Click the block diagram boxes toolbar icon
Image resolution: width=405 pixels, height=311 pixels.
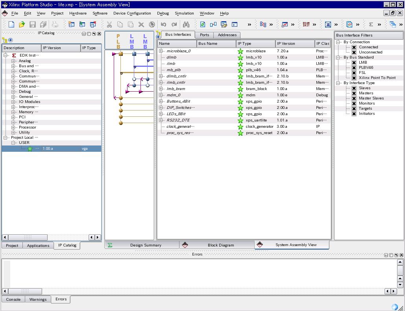point(213,24)
